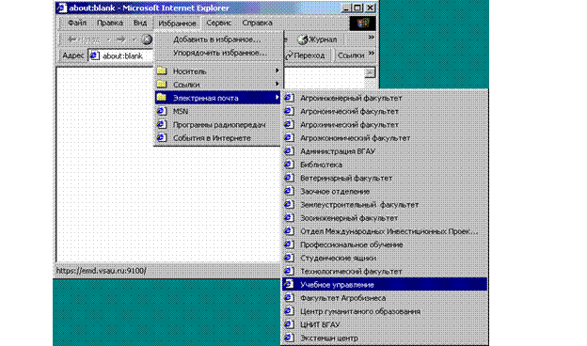Click the Учебное управление page icon
This screenshot has width=587, height=346.
pos(289,284)
